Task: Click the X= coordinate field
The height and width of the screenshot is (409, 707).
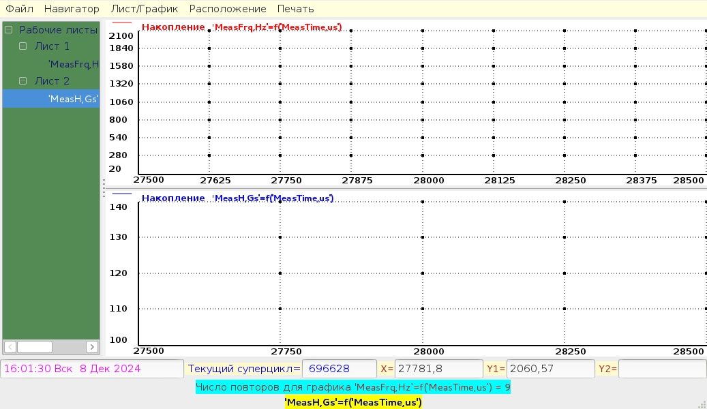Action: pos(438,369)
